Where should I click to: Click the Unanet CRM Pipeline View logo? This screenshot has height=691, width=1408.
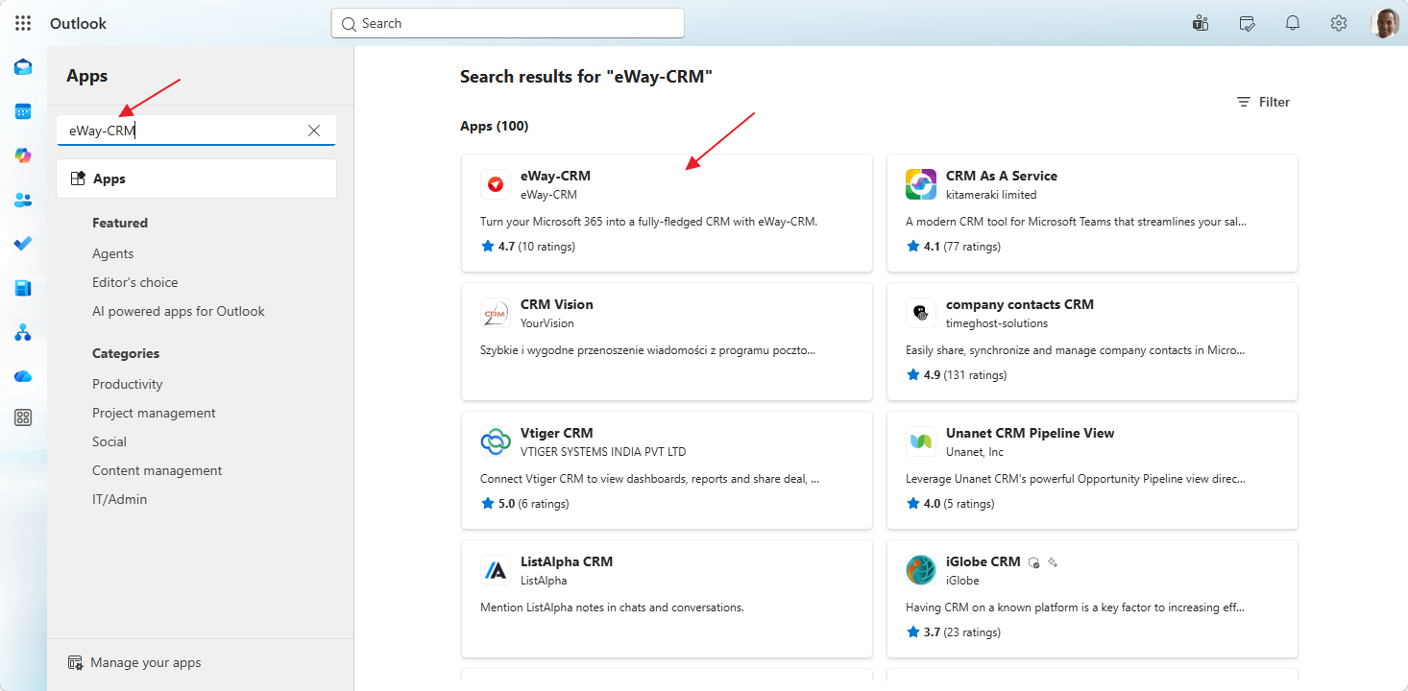[x=921, y=441]
